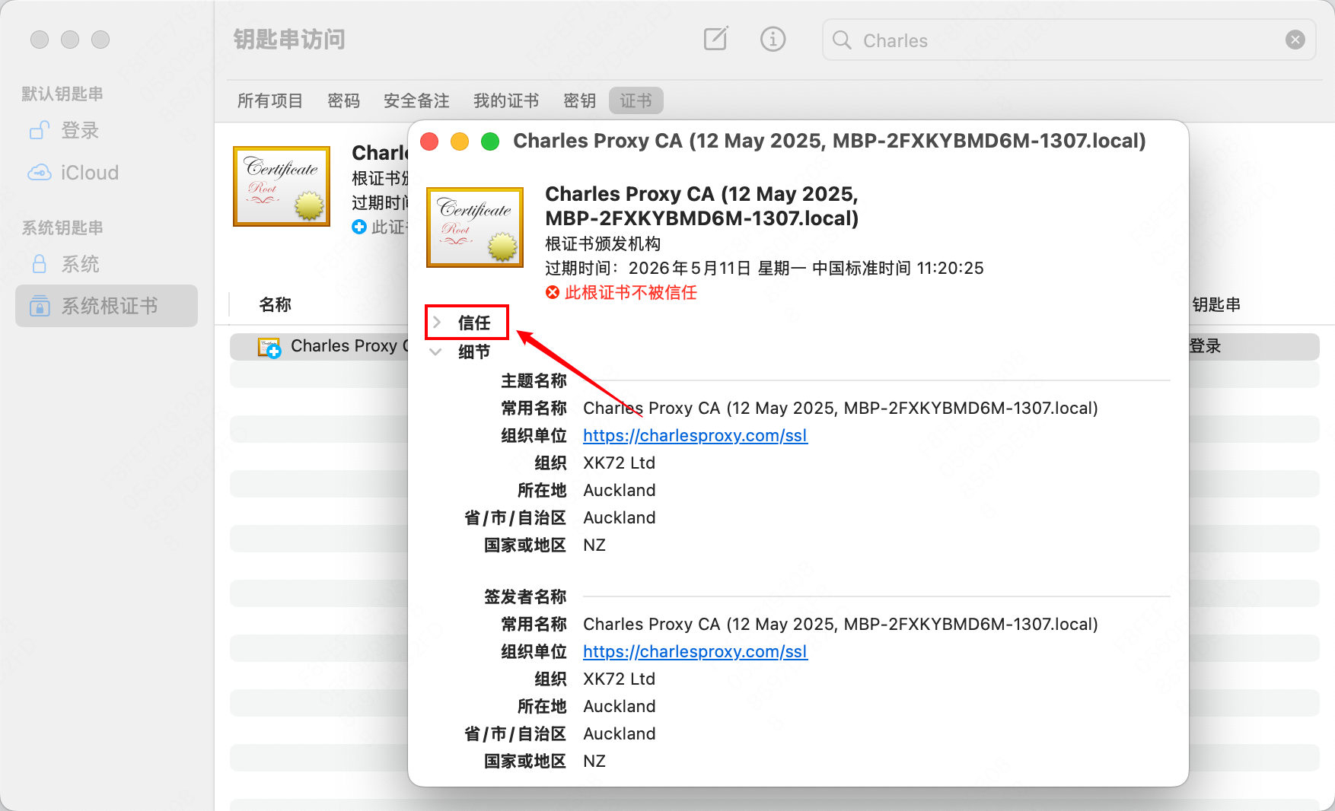This screenshot has width=1335, height=811.
Task: Click the issuer 常用名称 value
Action: click(840, 624)
